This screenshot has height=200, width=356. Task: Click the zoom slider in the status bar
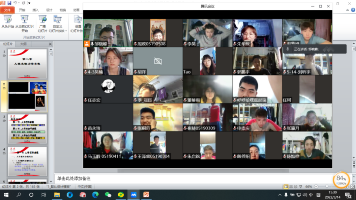click(327, 187)
